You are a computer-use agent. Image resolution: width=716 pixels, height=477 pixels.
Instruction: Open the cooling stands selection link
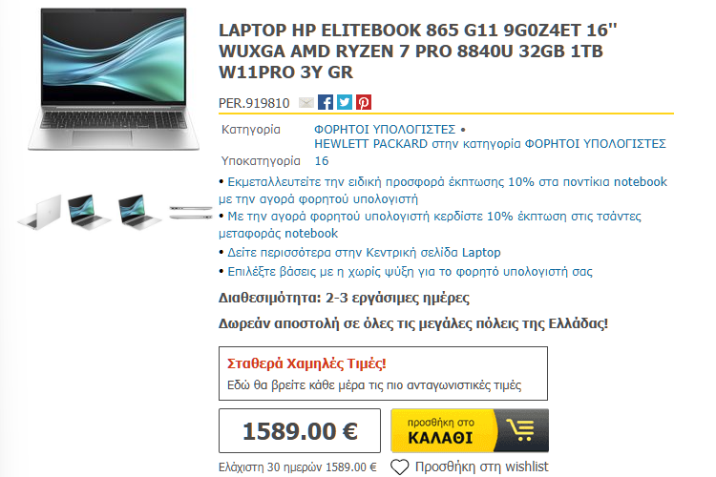tap(410, 272)
